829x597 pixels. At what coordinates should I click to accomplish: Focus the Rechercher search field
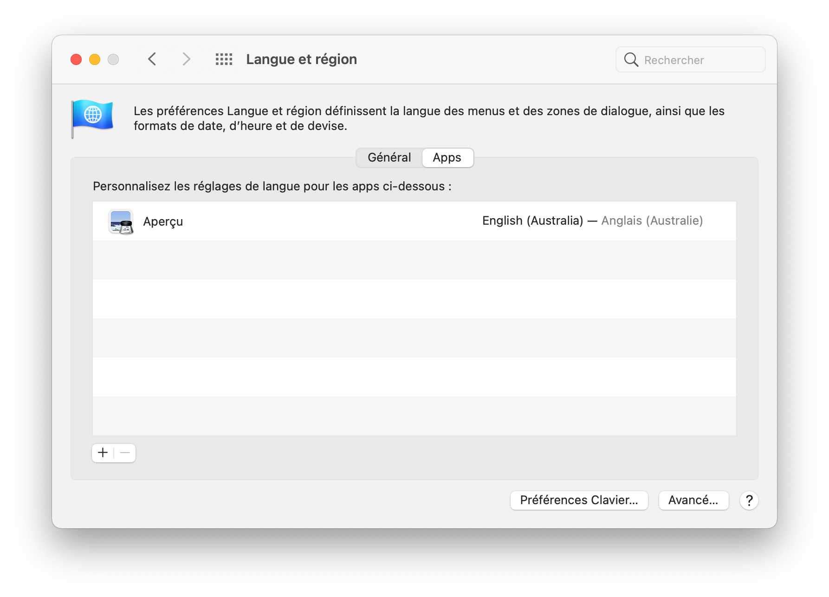tap(690, 59)
